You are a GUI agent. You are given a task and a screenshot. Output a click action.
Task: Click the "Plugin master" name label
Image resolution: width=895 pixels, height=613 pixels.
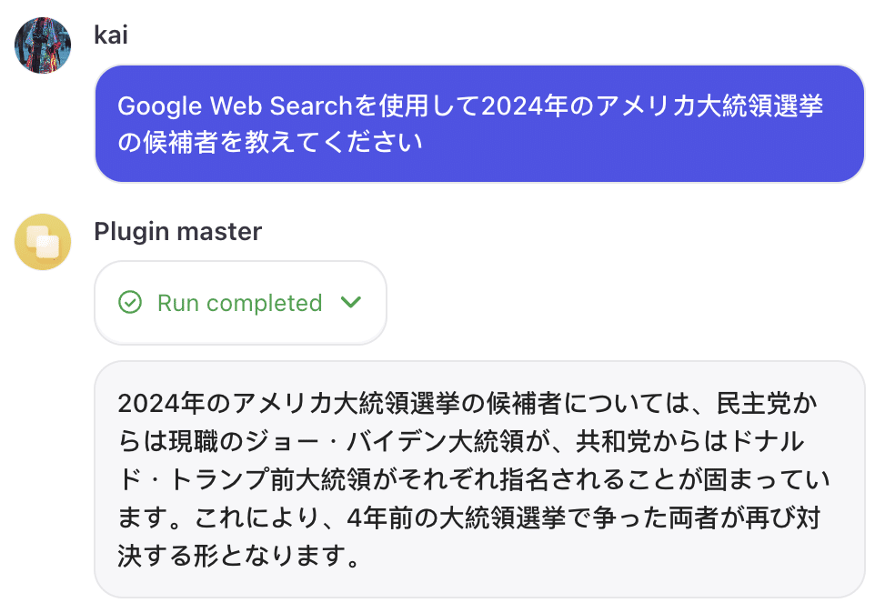coord(177,231)
